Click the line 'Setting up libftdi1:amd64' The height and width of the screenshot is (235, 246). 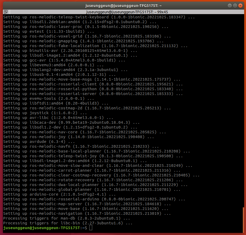pyautogui.click(x=56, y=104)
